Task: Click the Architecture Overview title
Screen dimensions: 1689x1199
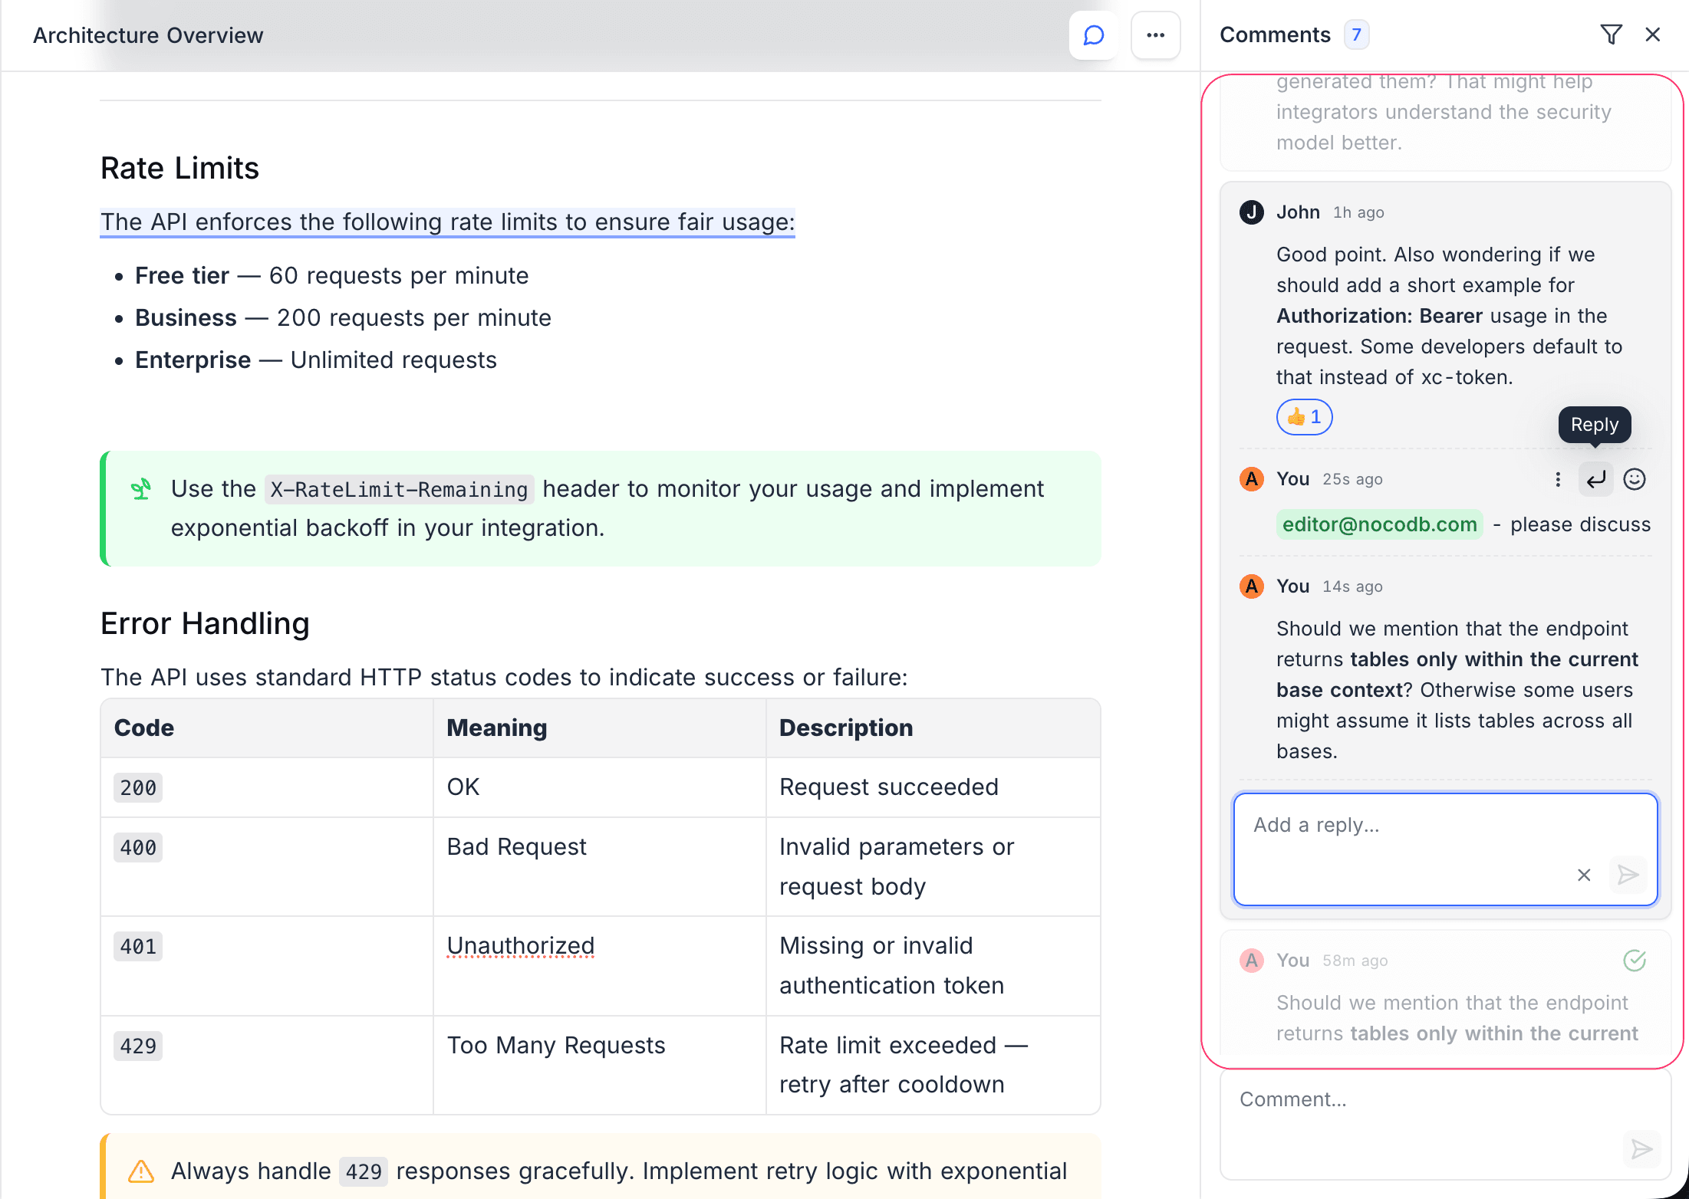Action: pyautogui.click(x=148, y=35)
